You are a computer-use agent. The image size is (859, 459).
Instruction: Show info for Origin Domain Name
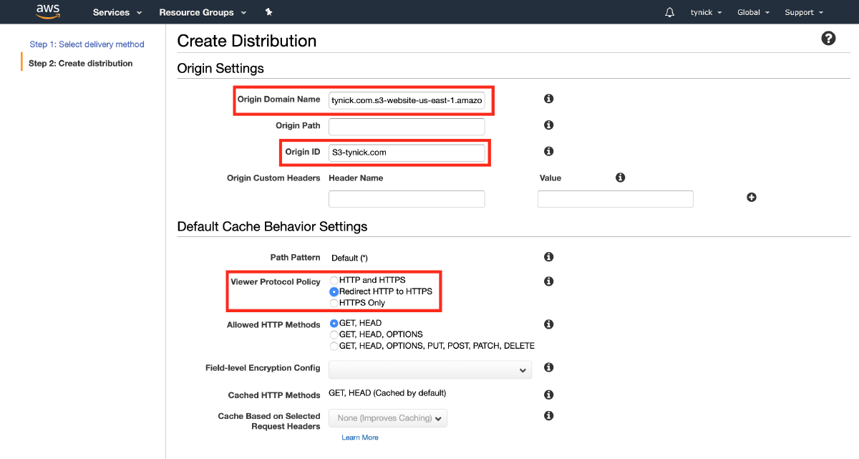548,99
